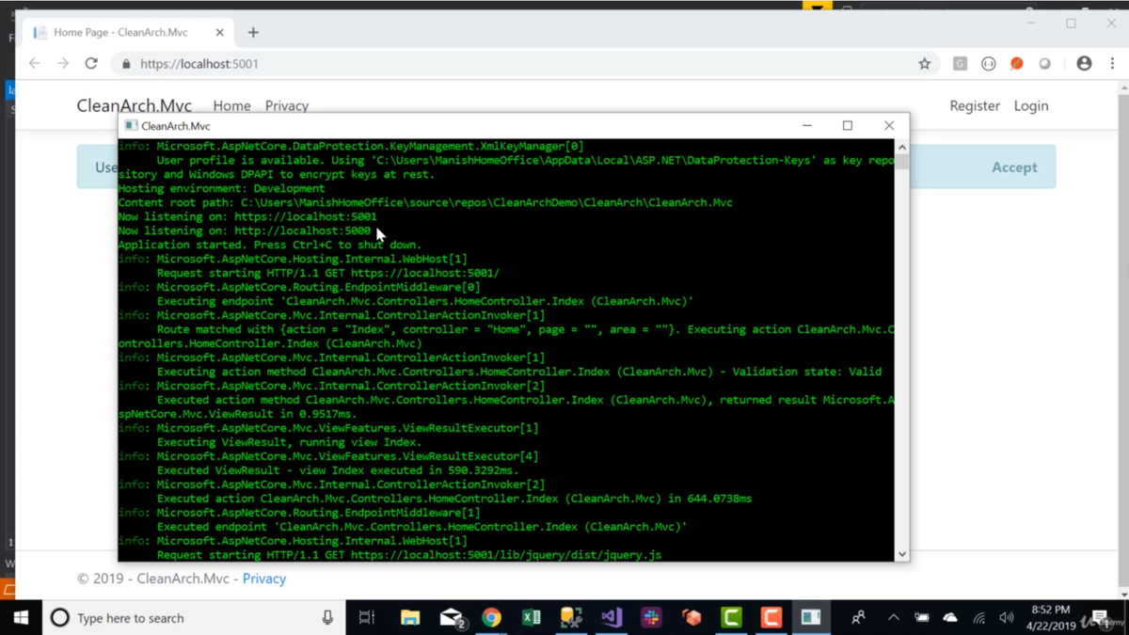Click console text 'Now listening on: https://localhost:5001'
The width and height of the screenshot is (1129, 635).
coord(247,216)
